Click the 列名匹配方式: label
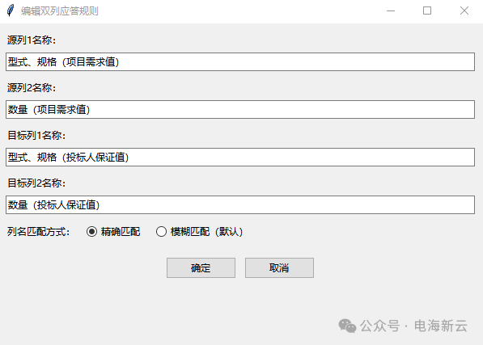Screen dimensions: 483x345 pyautogui.click(x=39, y=232)
